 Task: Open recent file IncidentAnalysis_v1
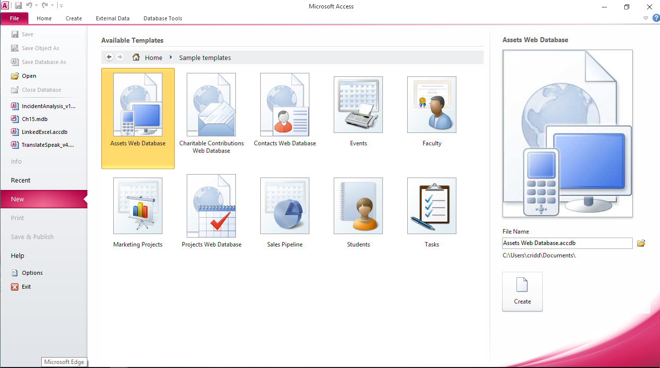point(44,106)
